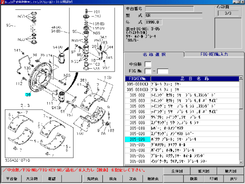
Task: Click highlighted callout 26 in the diagram
Action: (x=28, y=94)
